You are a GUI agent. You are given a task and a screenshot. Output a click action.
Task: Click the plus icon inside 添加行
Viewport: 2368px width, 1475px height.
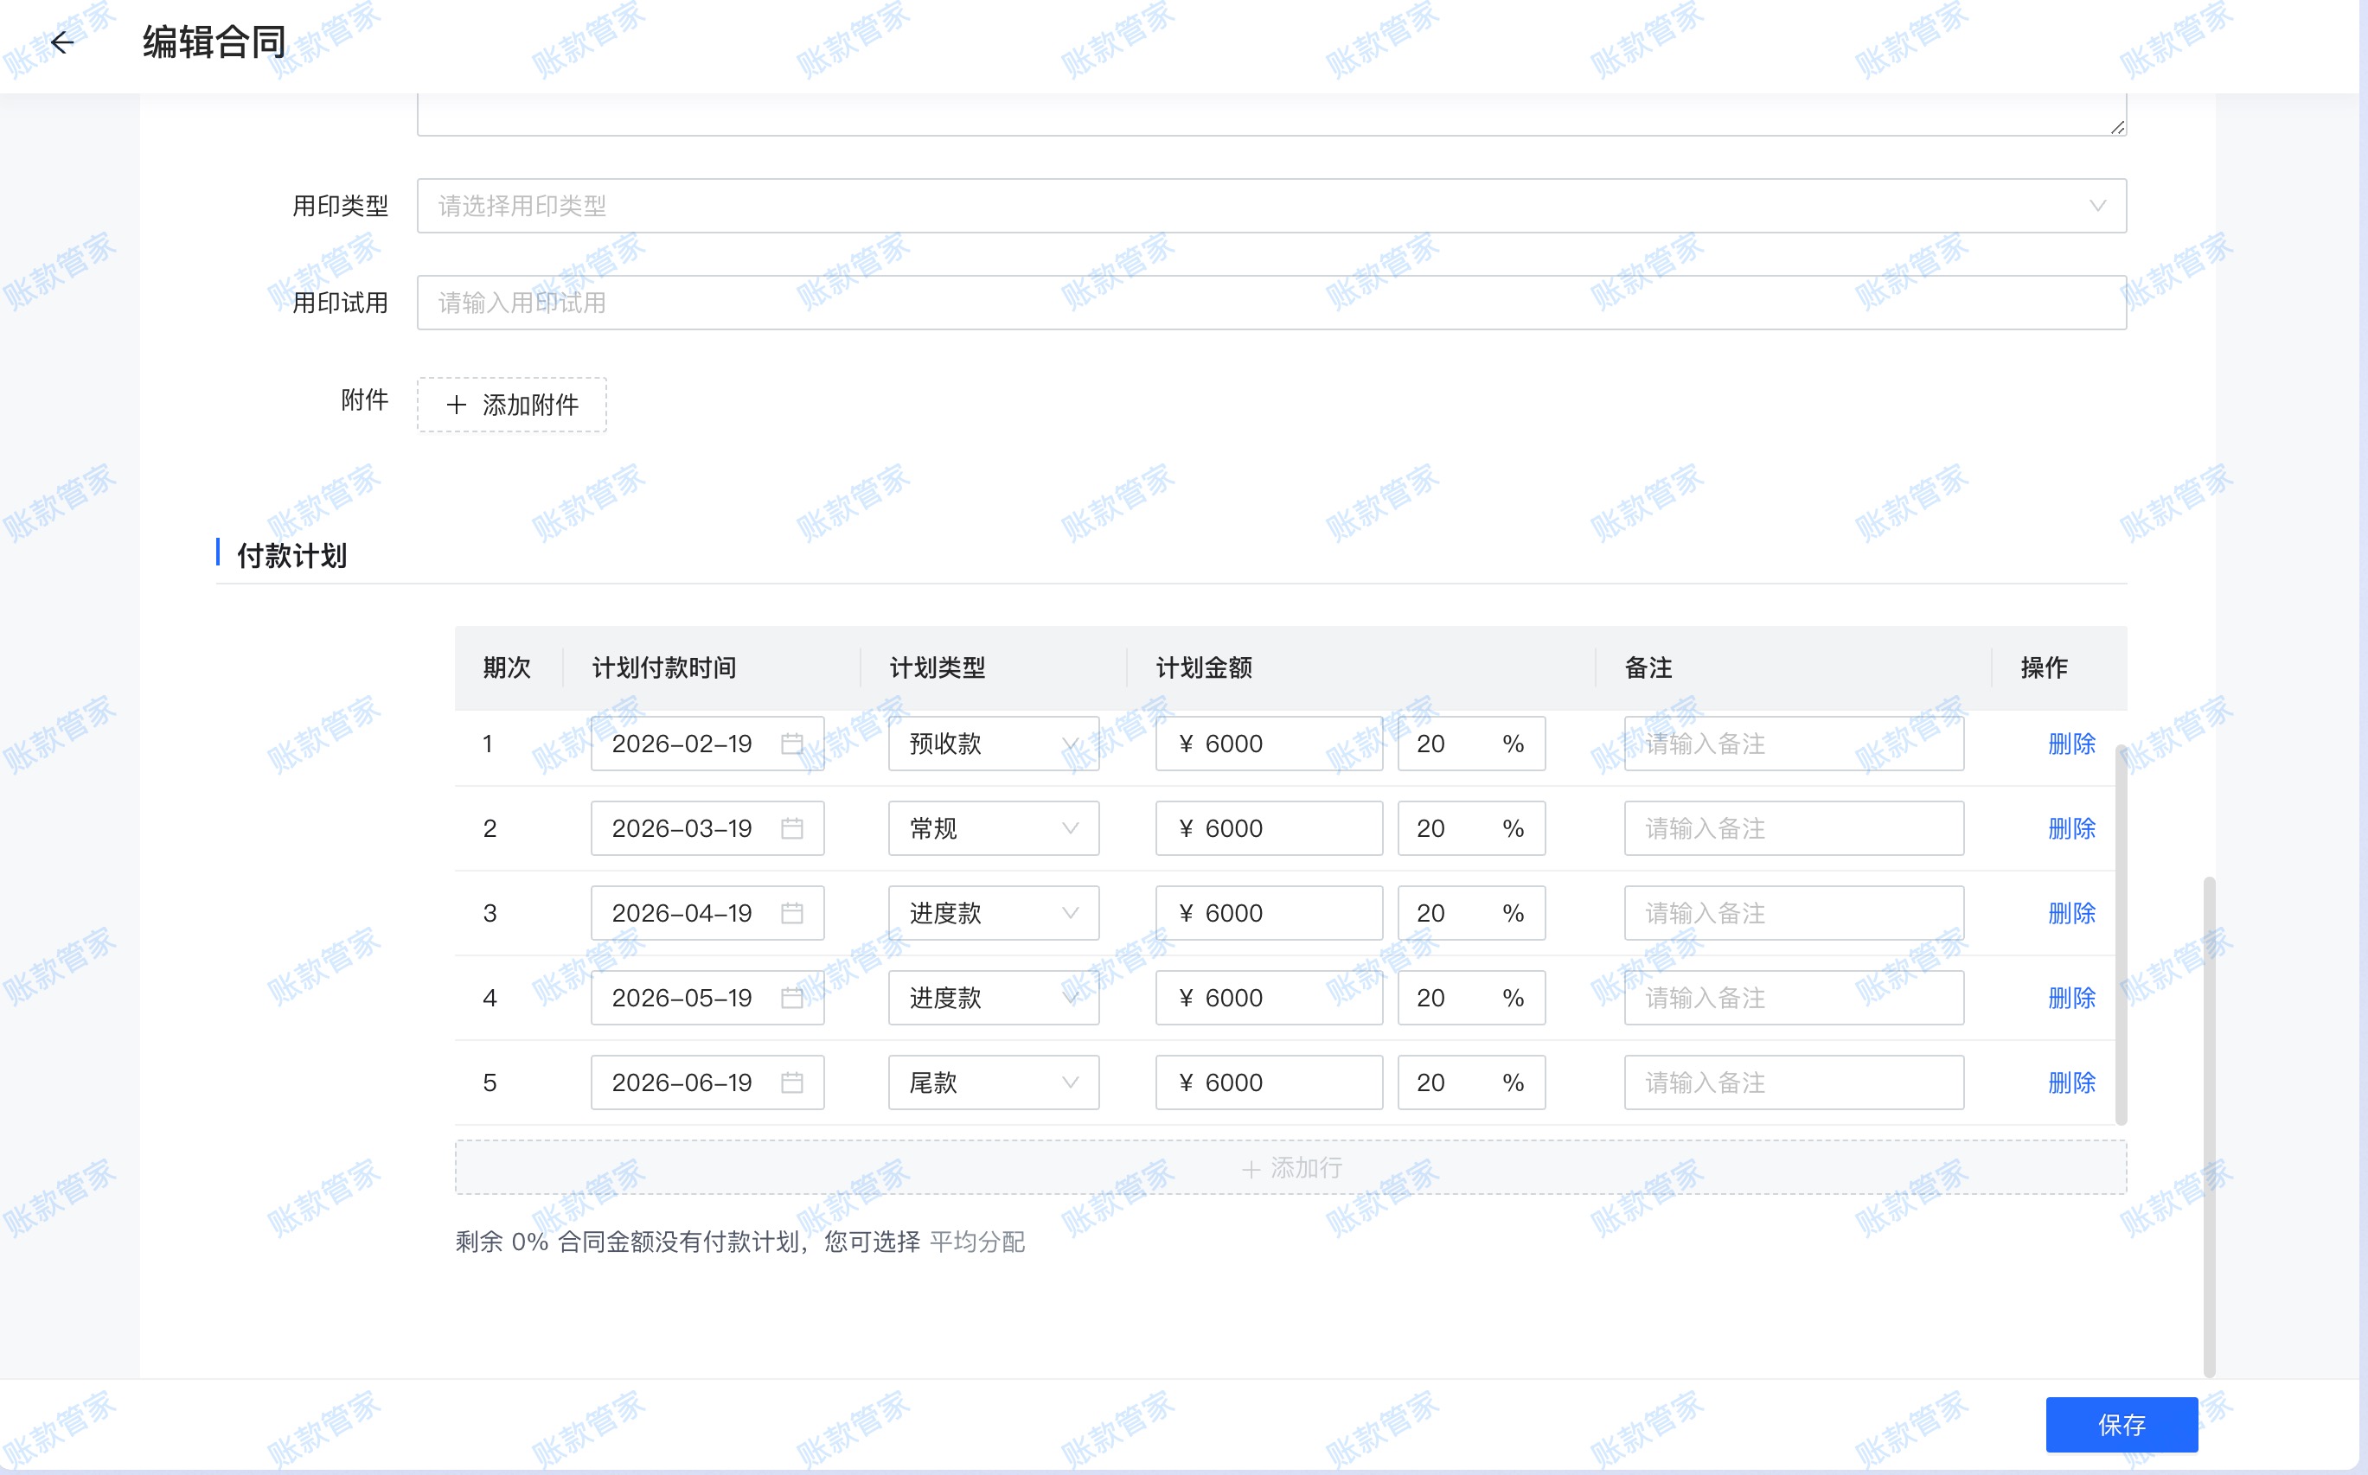[1251, 1166]
